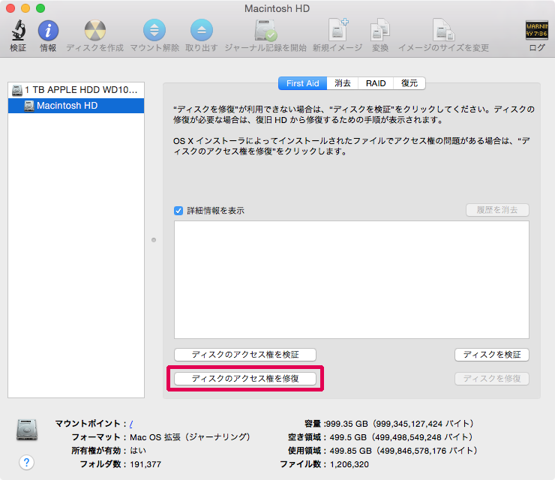This screenshot has width=555, height=480.
Task: Switch to the 復元 tab
Action: click(x=409, y=83)
